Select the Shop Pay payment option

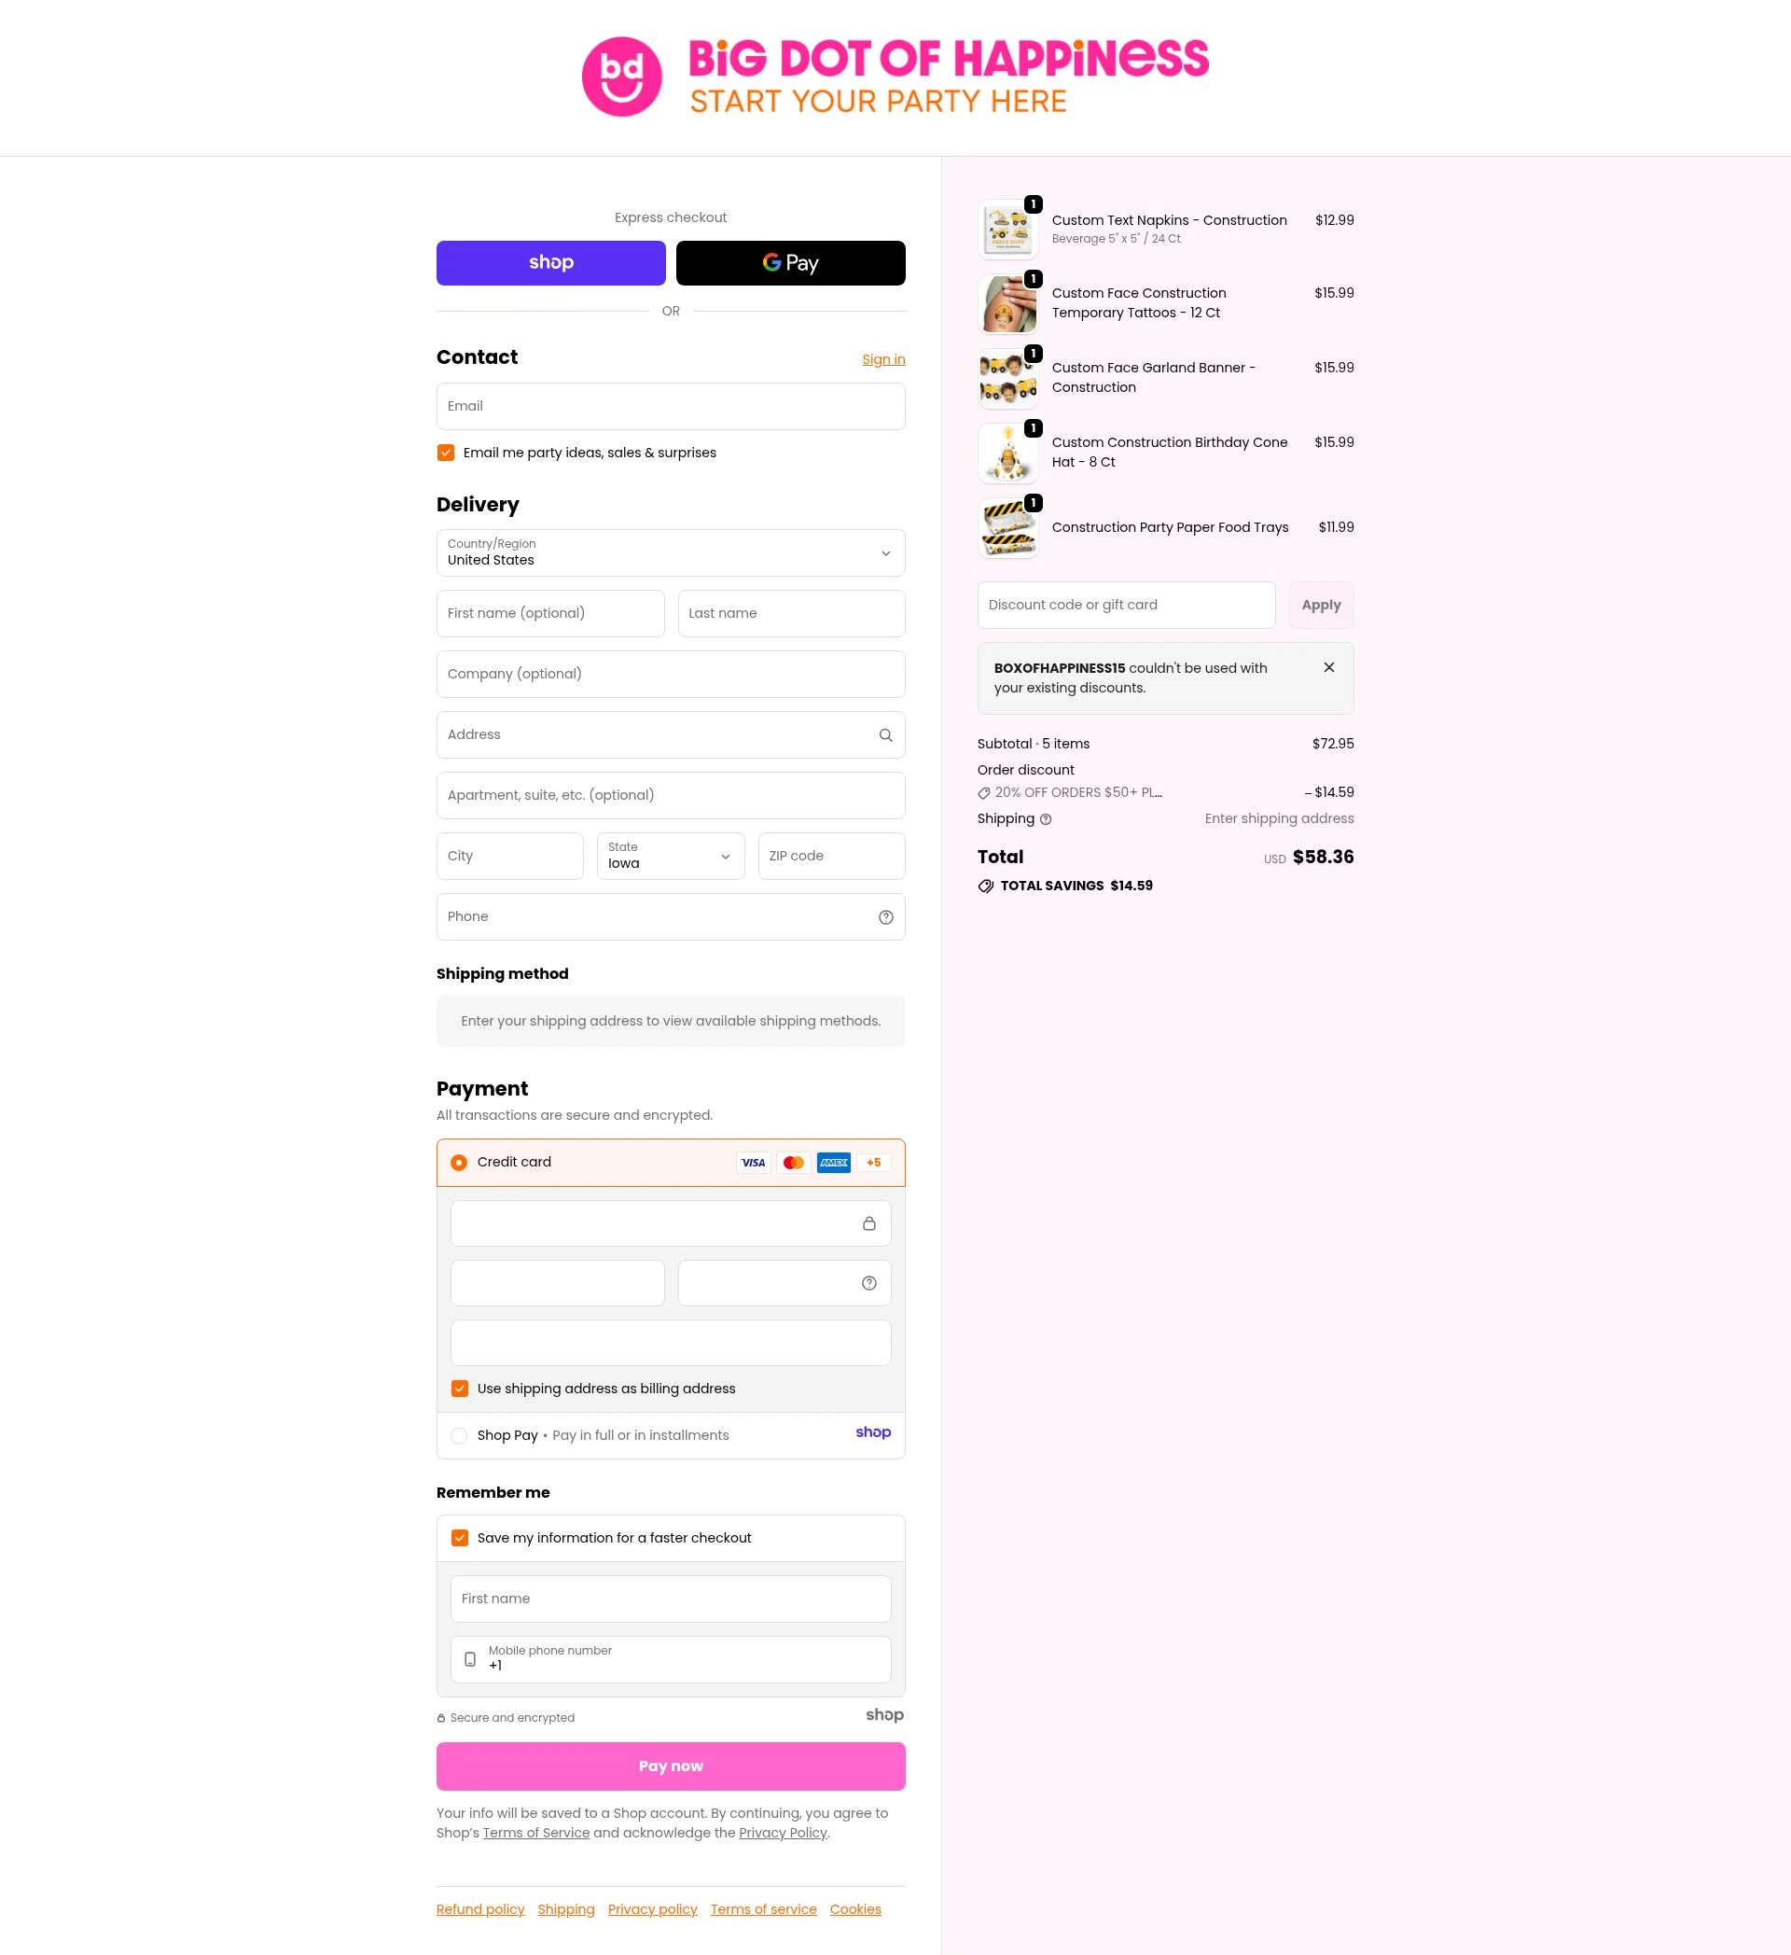(x=459, y=1436)
